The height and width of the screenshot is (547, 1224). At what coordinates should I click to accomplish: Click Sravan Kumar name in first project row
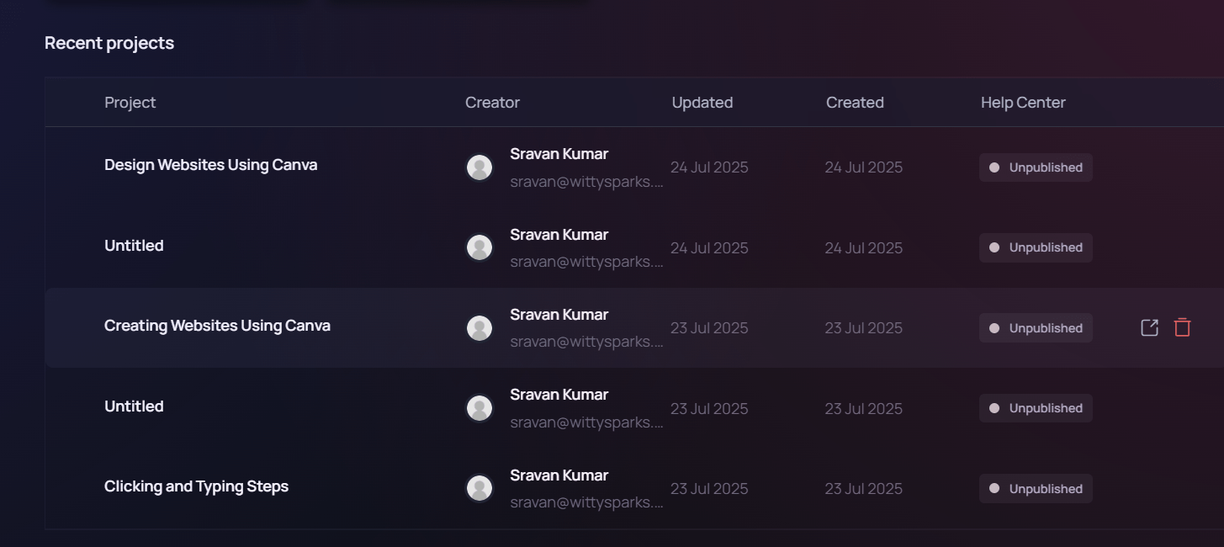pos(559,154)
